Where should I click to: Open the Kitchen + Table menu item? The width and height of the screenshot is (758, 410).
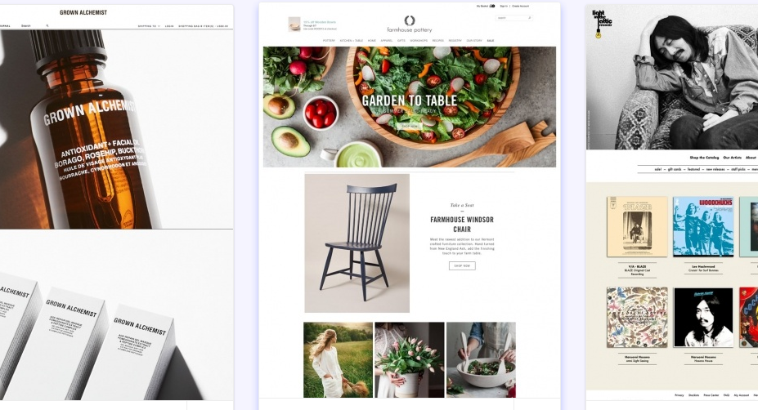coord(352,41)
